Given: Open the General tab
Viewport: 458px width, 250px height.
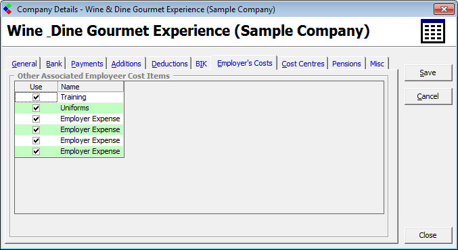Looking at the screenshot, I should (x=24, y=64).
